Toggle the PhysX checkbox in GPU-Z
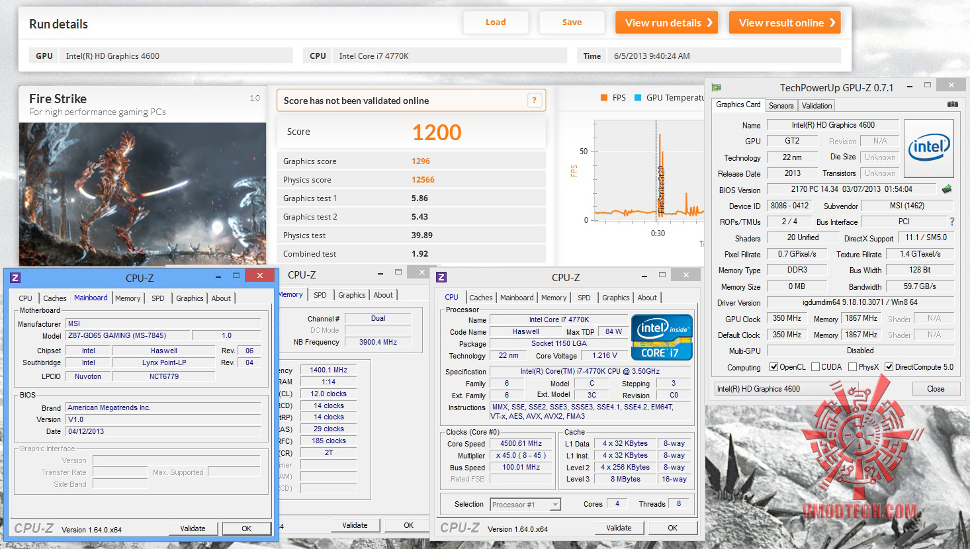This screenshot has height=549, width=970. (853, 367)
